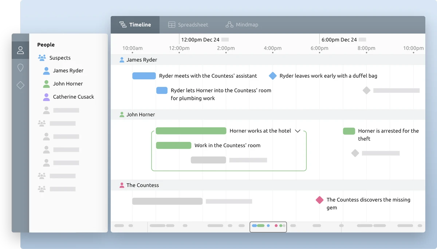Click The Countess timeline row header
The height and width of the screenshot is (249, 437).
pos(268,185)
